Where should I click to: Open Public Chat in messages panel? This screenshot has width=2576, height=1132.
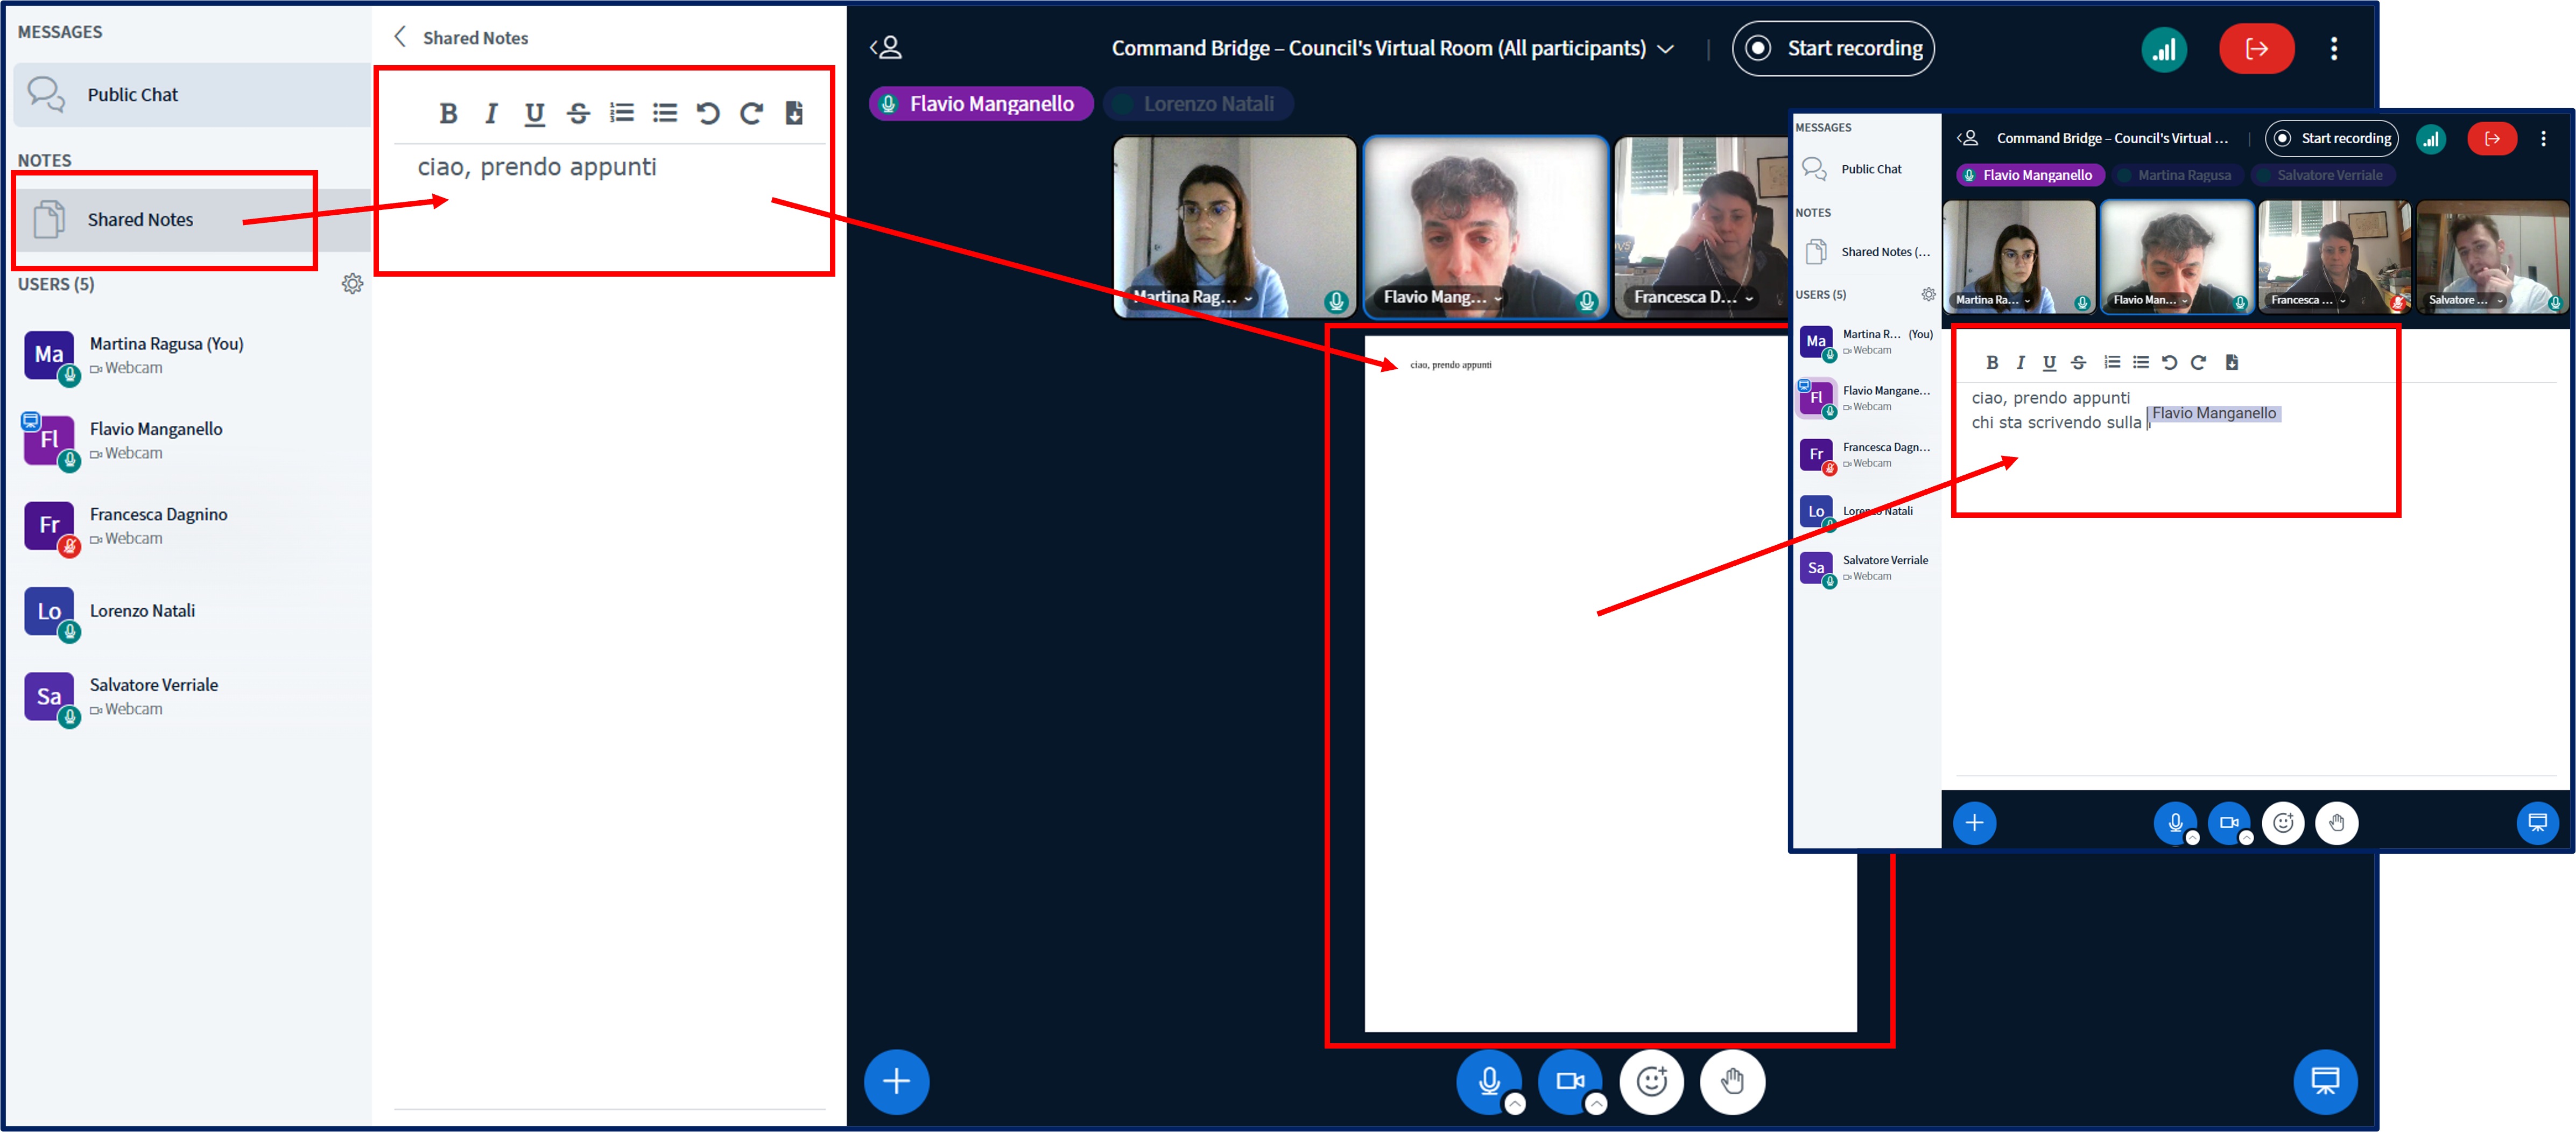pyautogui.click(x=132, y=95)
